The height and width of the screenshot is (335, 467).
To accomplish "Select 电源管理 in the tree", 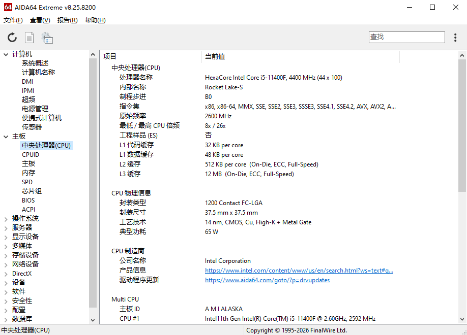I will [x=35, y=109].
